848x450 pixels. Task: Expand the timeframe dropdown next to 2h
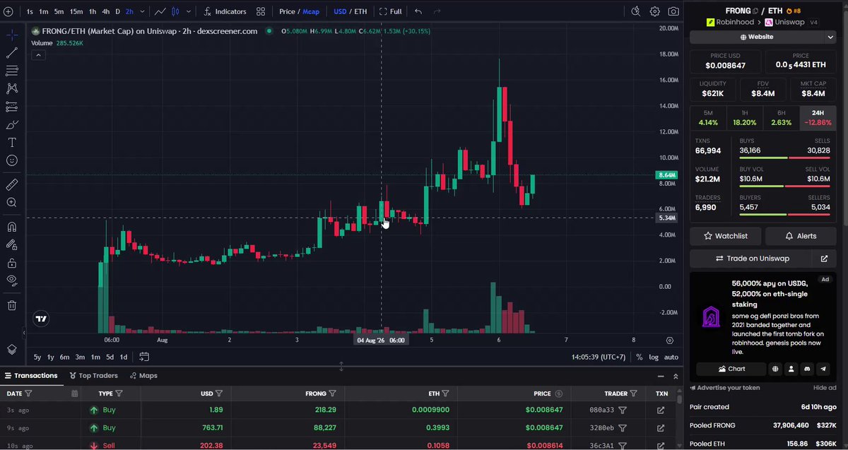tap(143, 11)
